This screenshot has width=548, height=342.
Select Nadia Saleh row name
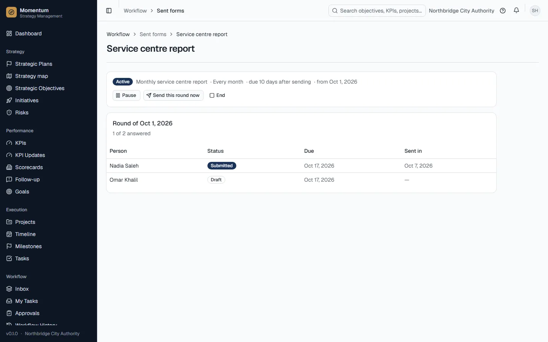click(x=124, y=166)
